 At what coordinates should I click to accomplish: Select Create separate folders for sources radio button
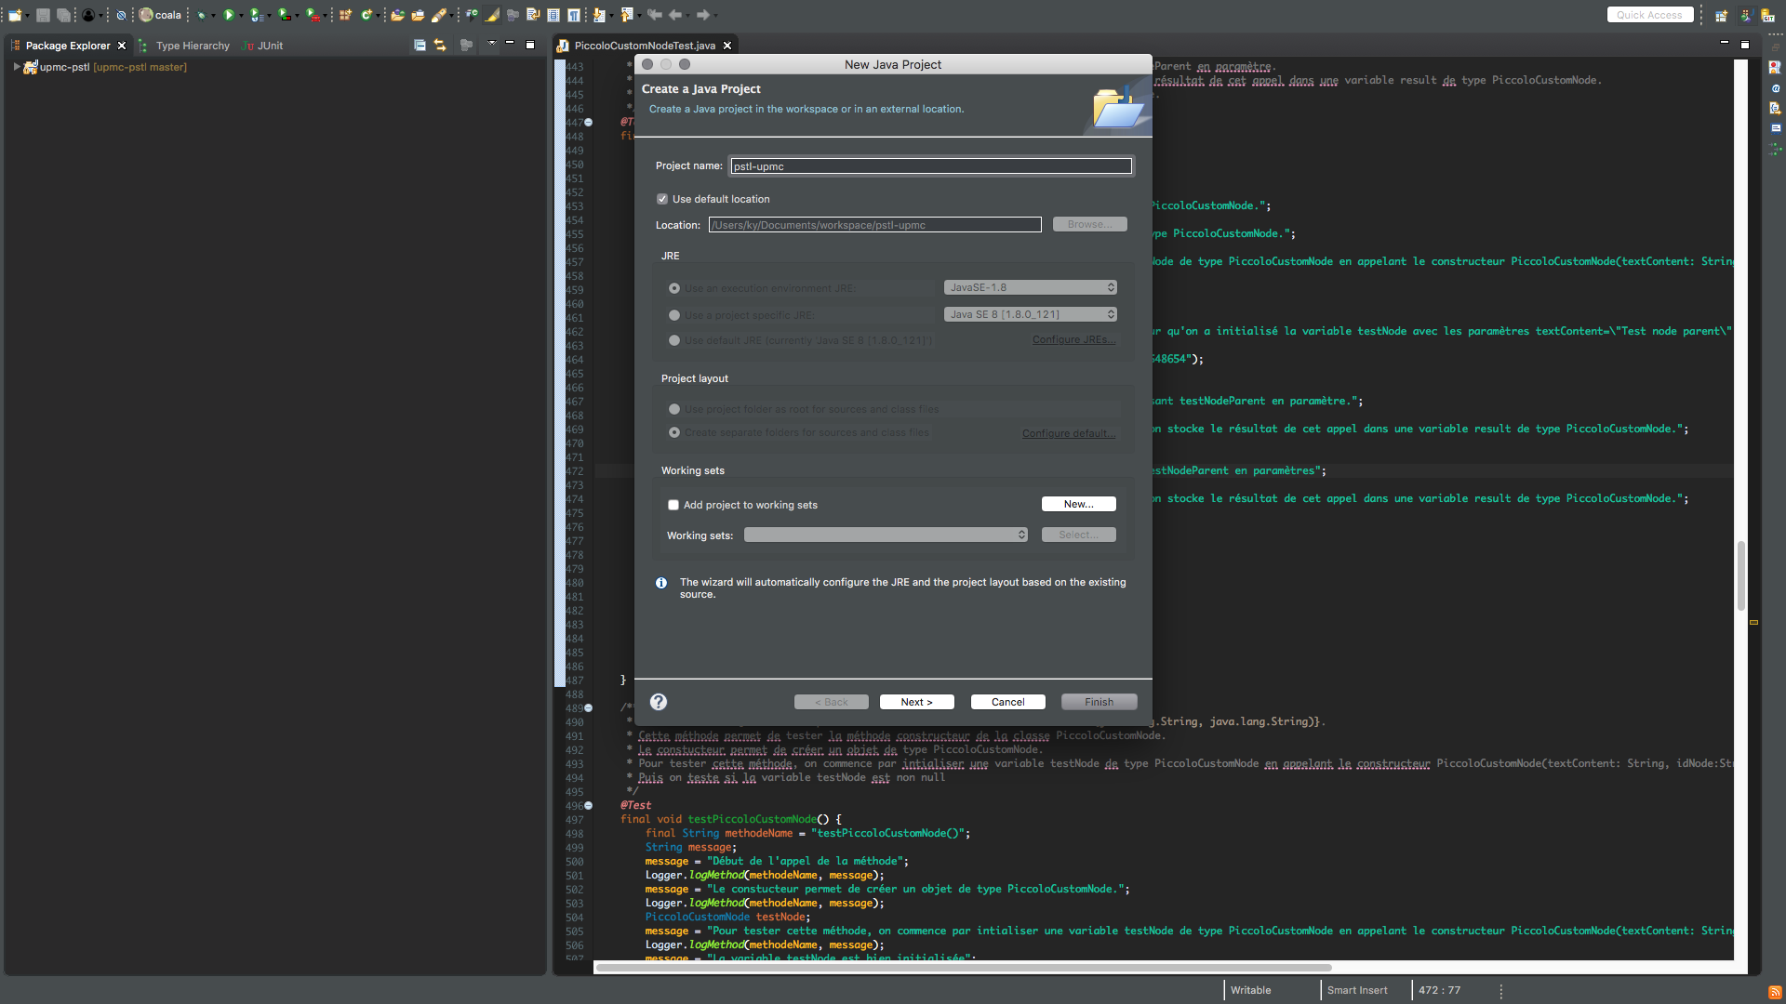674,431
